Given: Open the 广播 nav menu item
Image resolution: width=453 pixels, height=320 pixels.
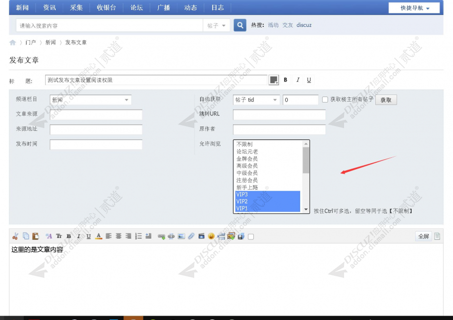Looking at the screenshot, I should pos(163,7).
